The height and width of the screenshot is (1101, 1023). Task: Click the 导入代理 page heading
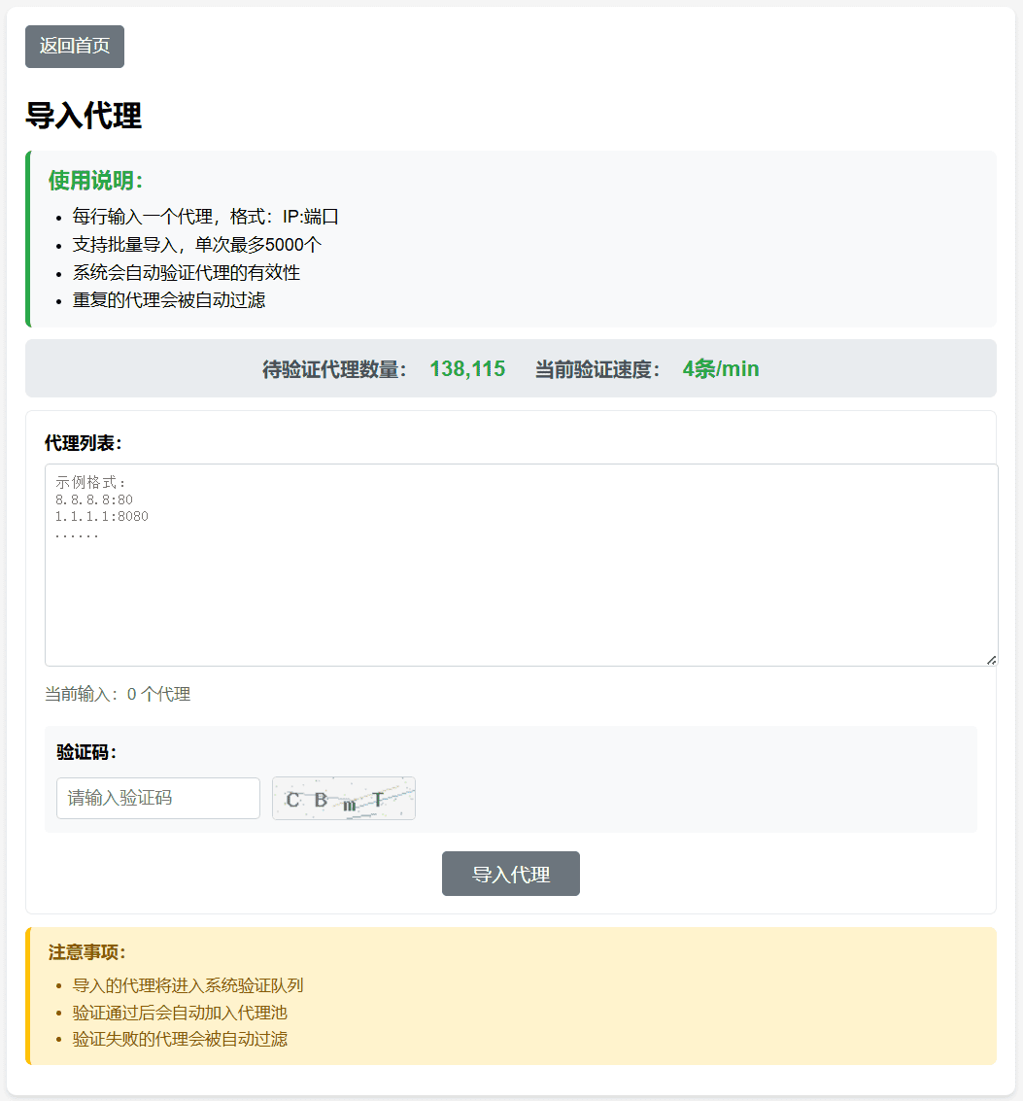[x=84, y=116]
